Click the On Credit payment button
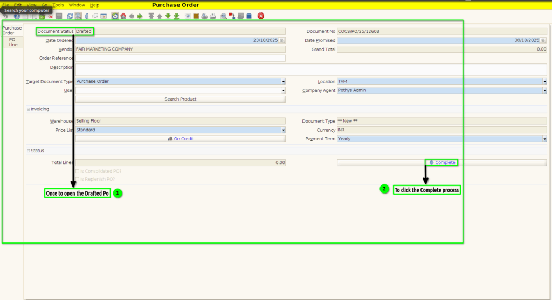552x300 pixels. (180, 139)
